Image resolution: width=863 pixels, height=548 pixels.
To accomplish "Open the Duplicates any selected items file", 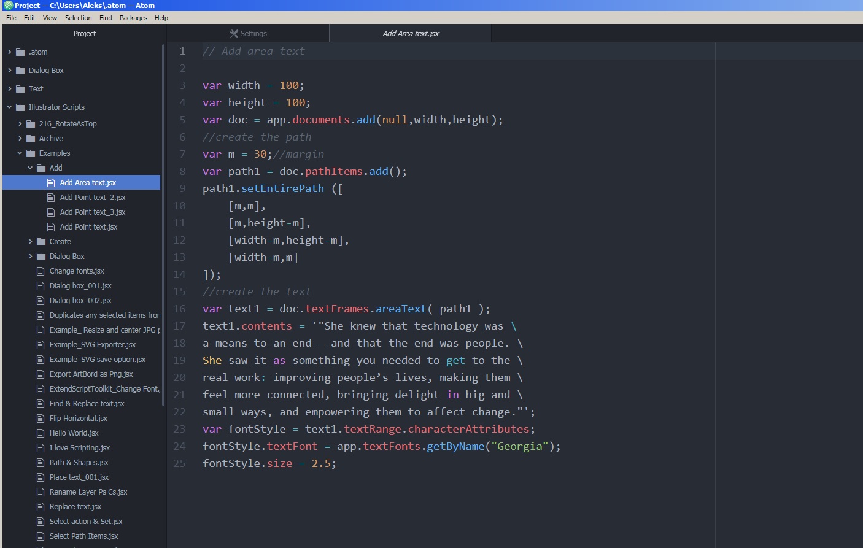I will [x=104, y=315].
